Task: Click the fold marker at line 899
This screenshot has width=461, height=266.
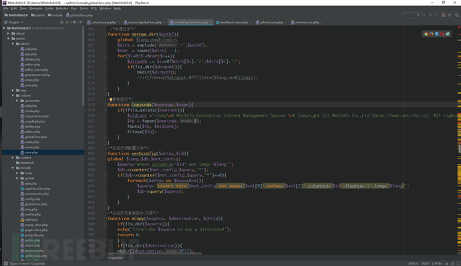Action: click(x=106, y=219)
